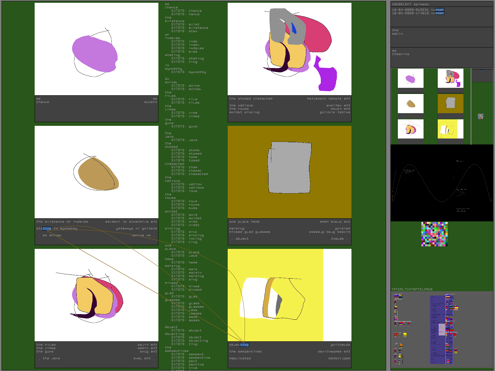Select highlighted "ting" in "stating in symmetry"

tap(47, 229)
